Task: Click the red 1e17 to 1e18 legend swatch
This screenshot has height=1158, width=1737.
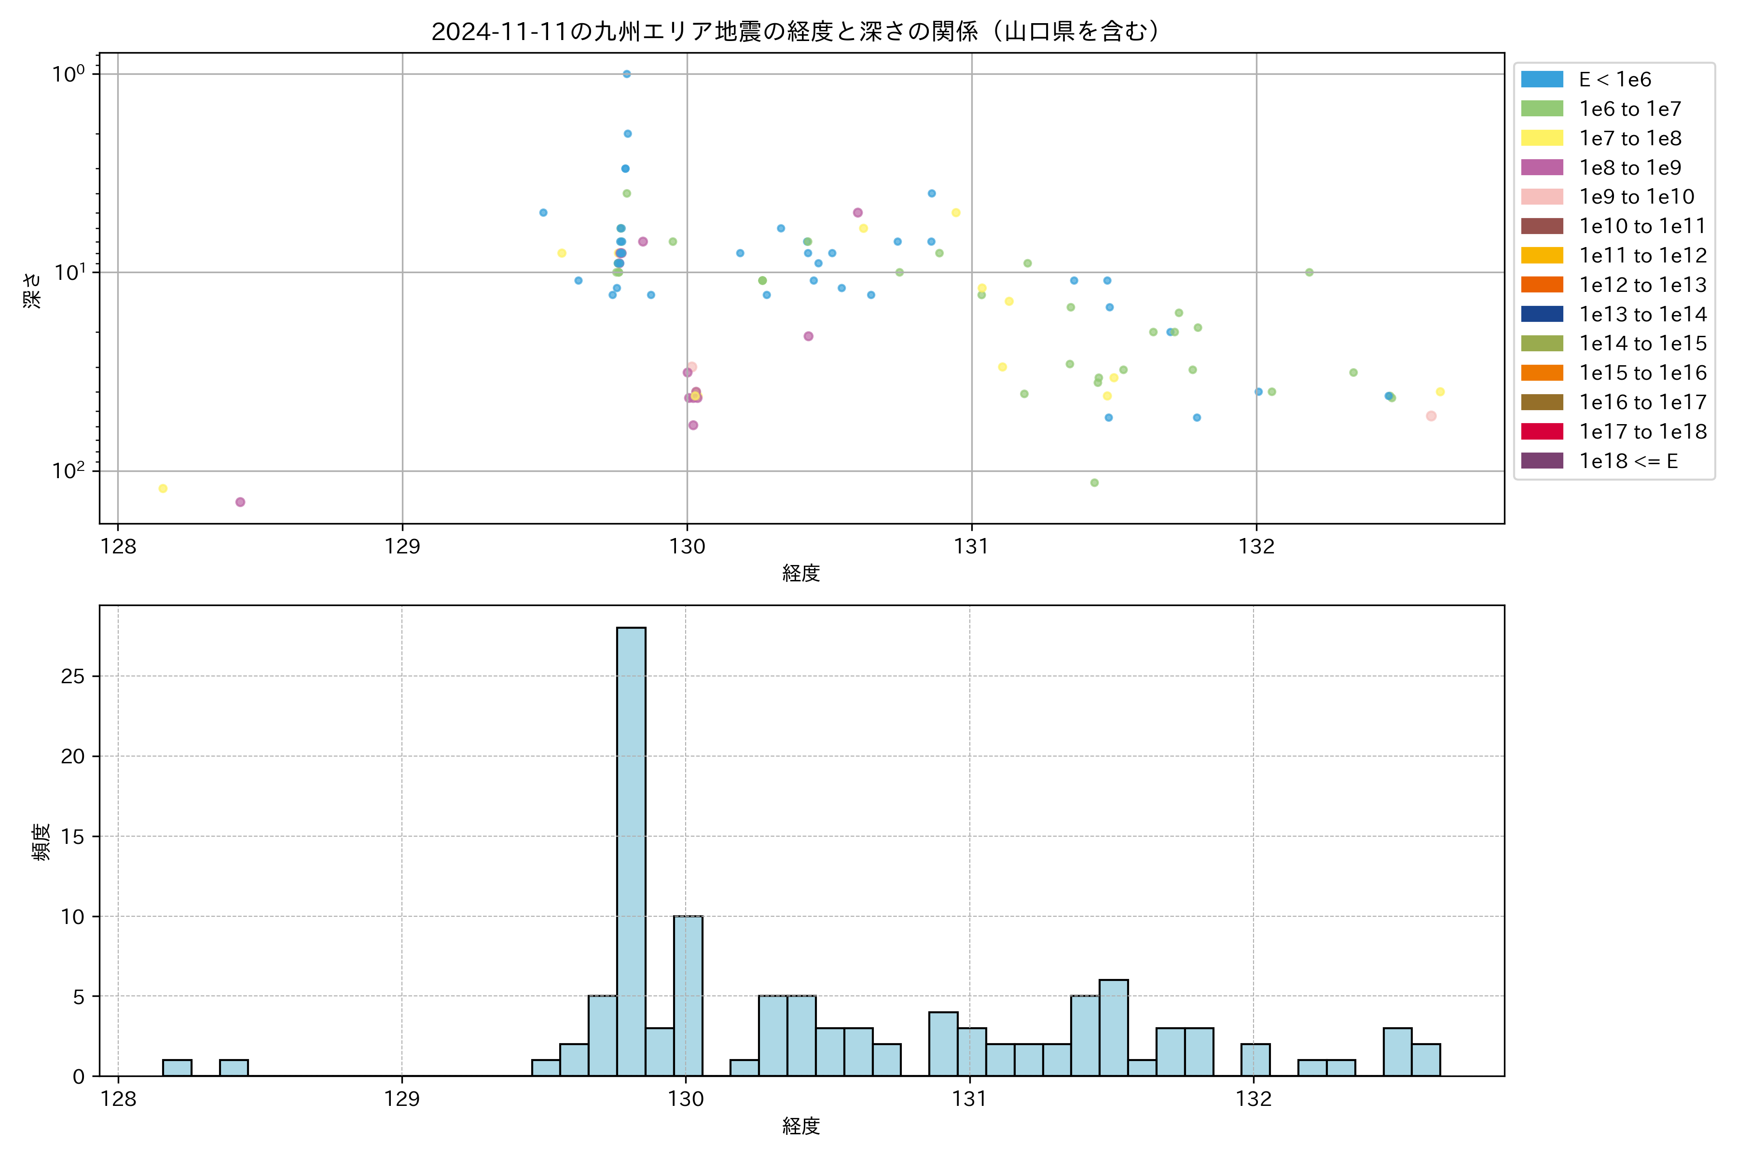Action: [1541, 431]
